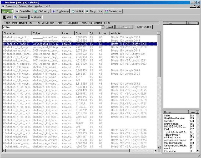
Task: Switch to the Transfers tab
Action: coord(21,17)
